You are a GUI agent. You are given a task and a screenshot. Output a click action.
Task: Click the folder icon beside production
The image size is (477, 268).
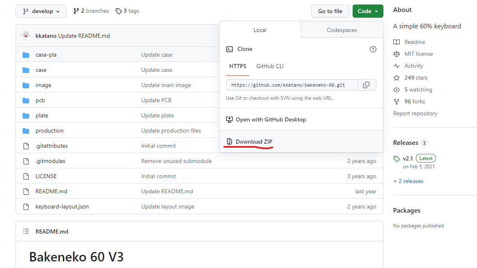26,131
